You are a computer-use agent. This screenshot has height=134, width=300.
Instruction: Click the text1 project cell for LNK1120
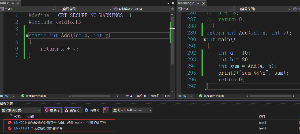tap(262, 128)
